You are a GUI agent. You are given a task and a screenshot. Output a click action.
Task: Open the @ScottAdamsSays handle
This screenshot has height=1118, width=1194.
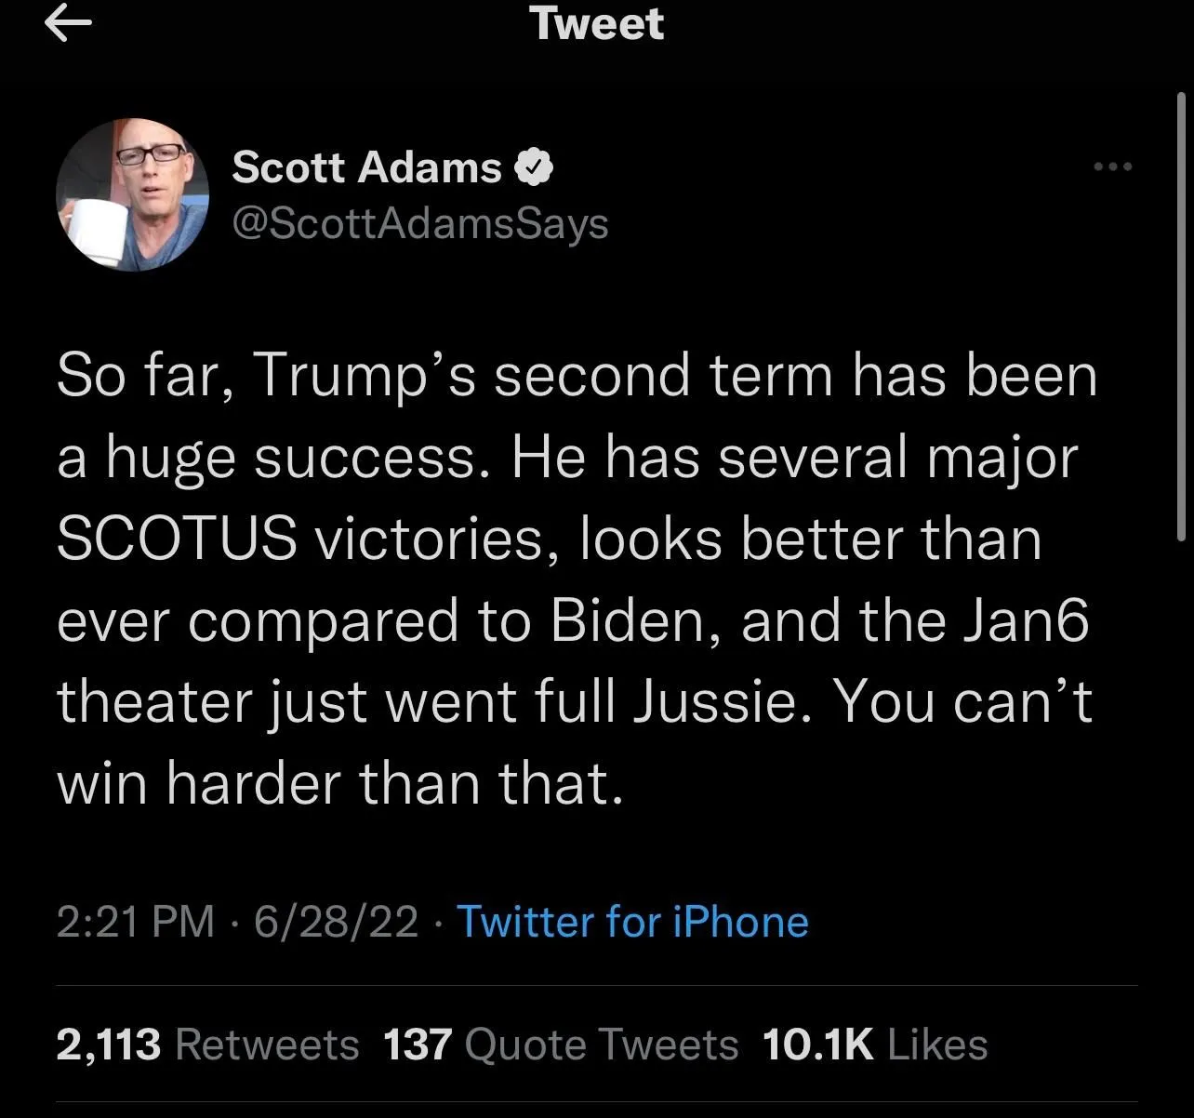[x=419, y=224]
